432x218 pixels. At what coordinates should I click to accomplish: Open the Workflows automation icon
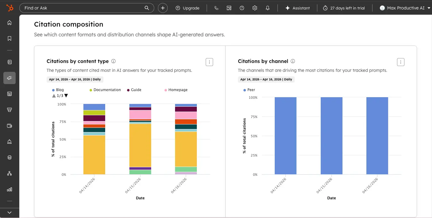[x=9, y=173]
